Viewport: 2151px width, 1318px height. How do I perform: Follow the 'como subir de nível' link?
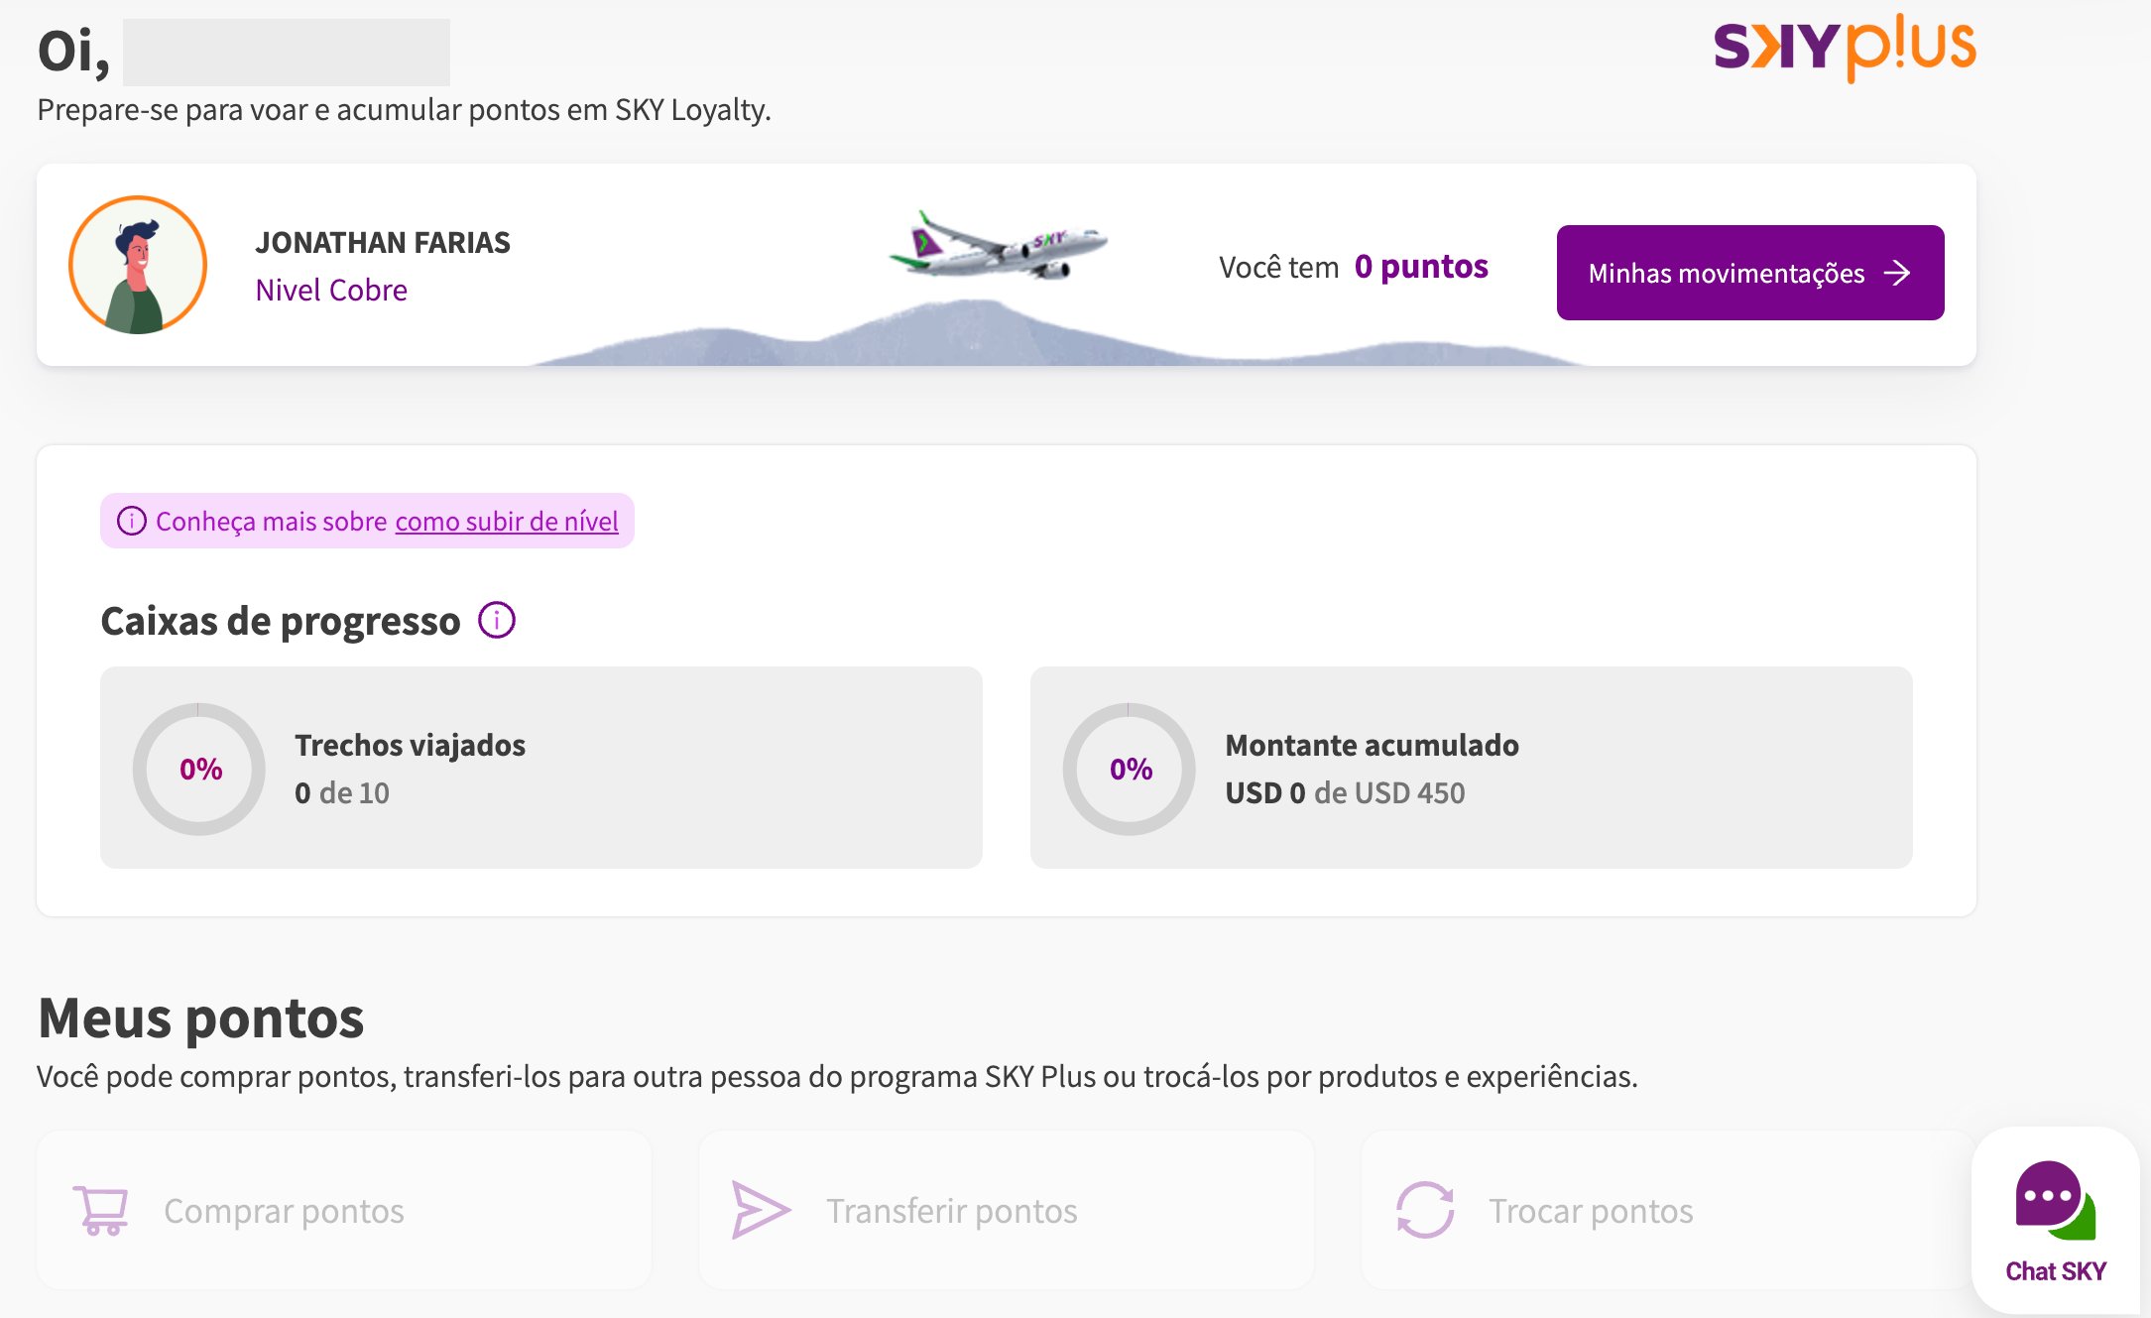pyautogui.click(x=506, y=521)
